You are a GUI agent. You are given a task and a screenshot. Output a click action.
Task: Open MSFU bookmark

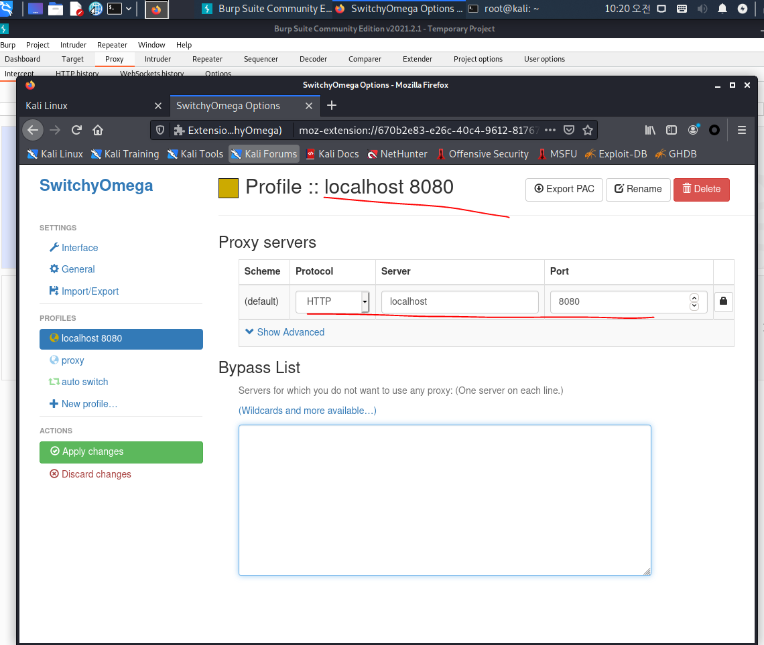click(558, 154)
